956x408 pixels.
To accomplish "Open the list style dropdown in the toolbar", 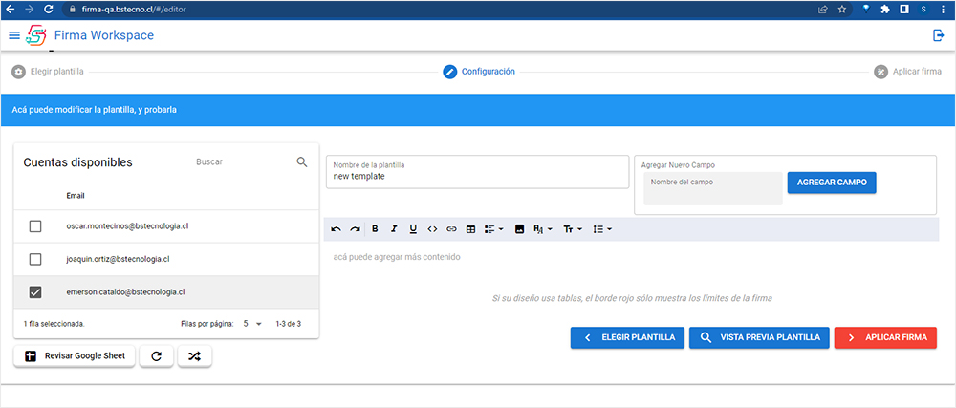I will (602, 229).
